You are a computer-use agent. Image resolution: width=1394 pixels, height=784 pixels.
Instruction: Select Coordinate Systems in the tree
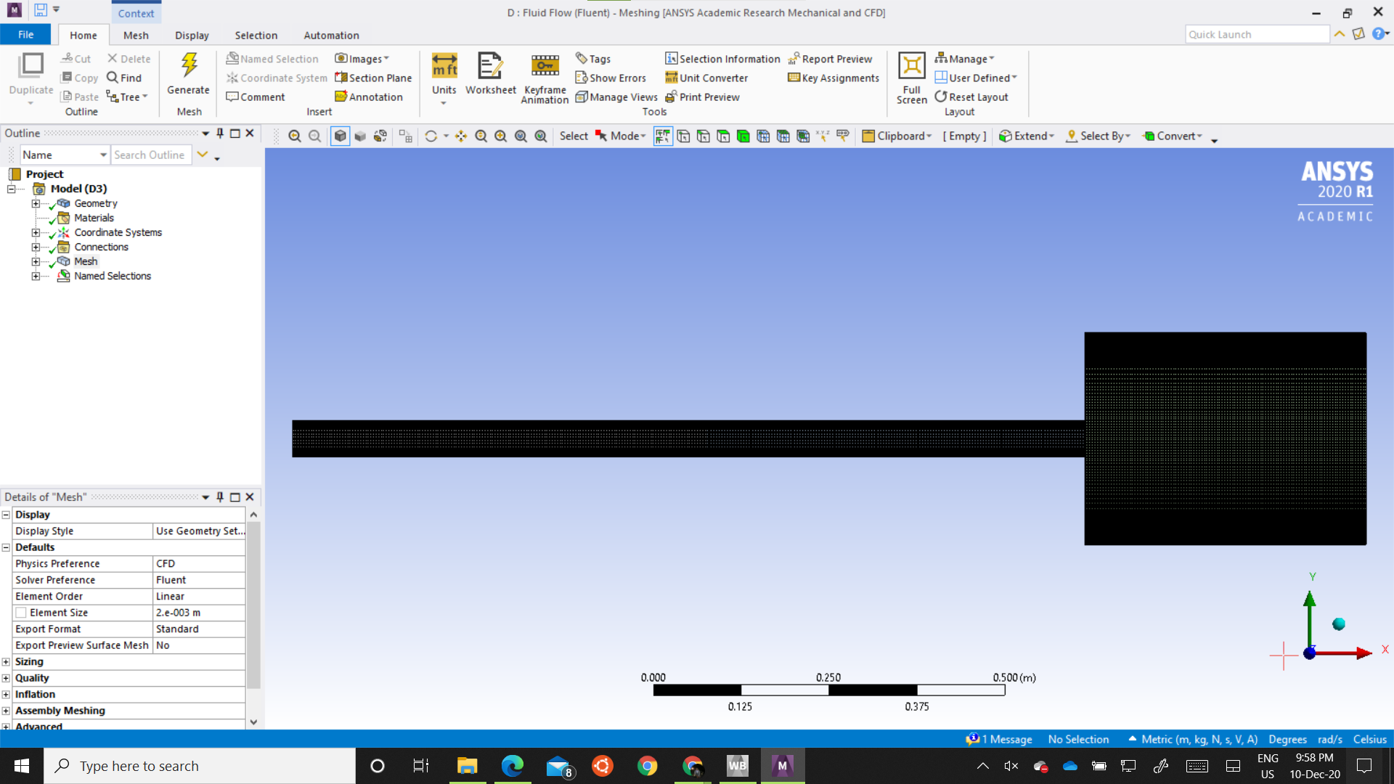118,232
